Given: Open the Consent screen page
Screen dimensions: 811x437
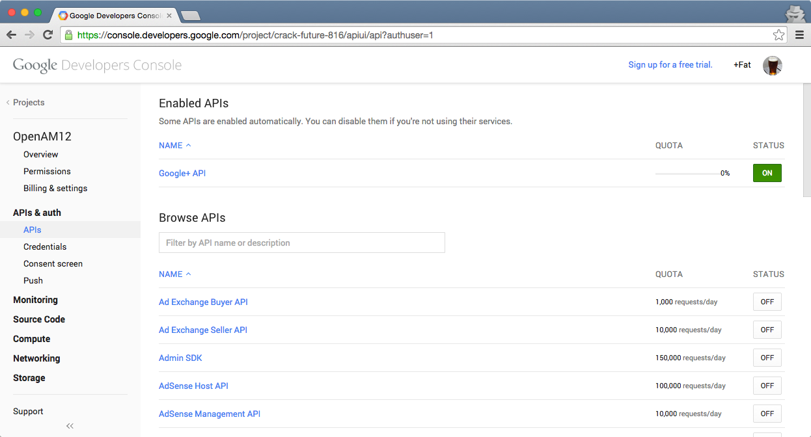Looking at the screenshot, I should [53, 263].
